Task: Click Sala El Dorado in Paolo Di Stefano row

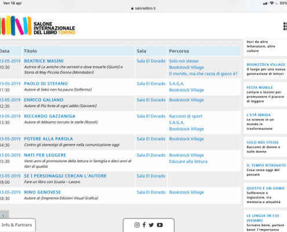Action: coord(151,84)
